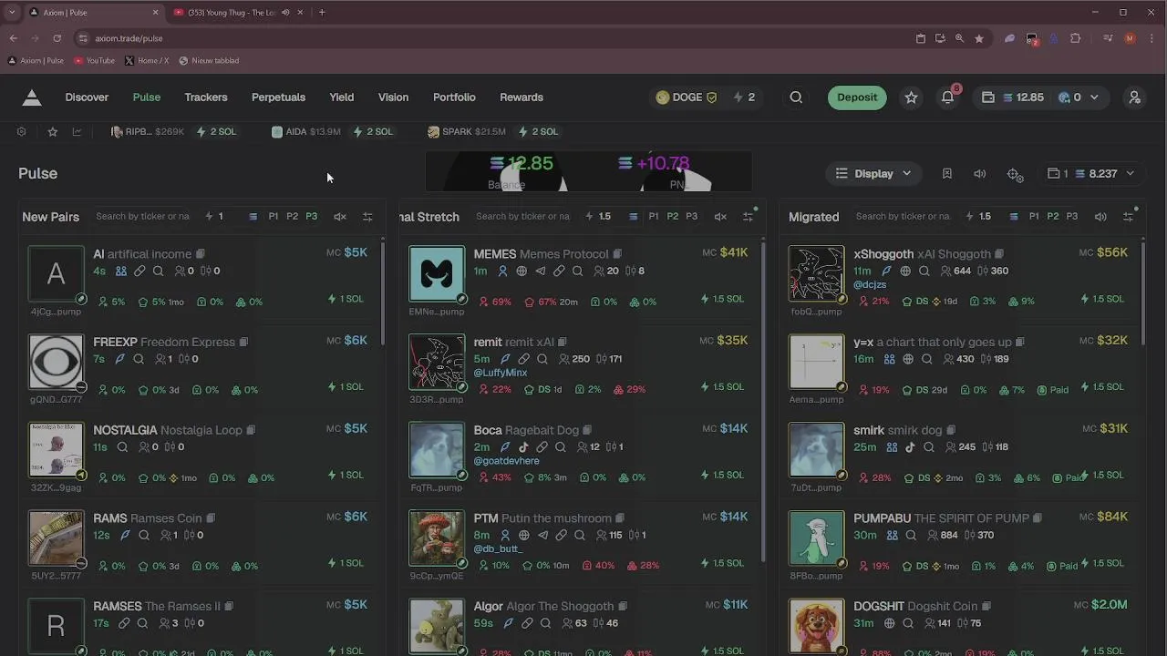Select preset P2 in Final Stretch
Image resolution: width=1167 pixels, height=656 pixels.
[x=673, y=217]
